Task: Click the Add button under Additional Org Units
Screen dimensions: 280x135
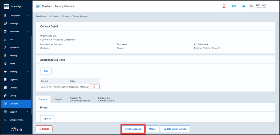Action: (46, 71)
